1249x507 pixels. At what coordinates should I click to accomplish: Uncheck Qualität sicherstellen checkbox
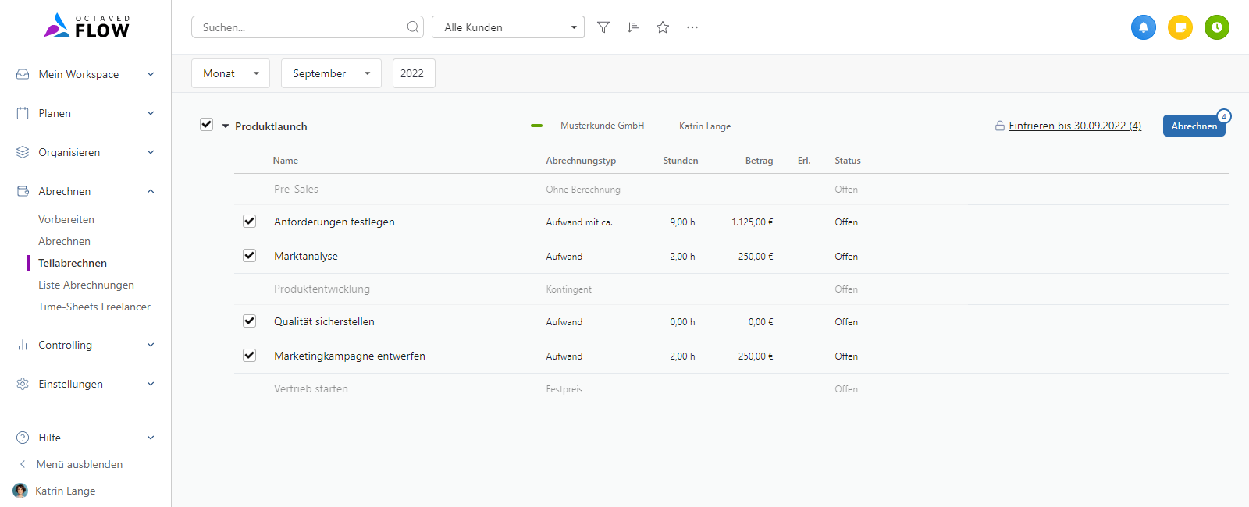click(x=249, y=321)
